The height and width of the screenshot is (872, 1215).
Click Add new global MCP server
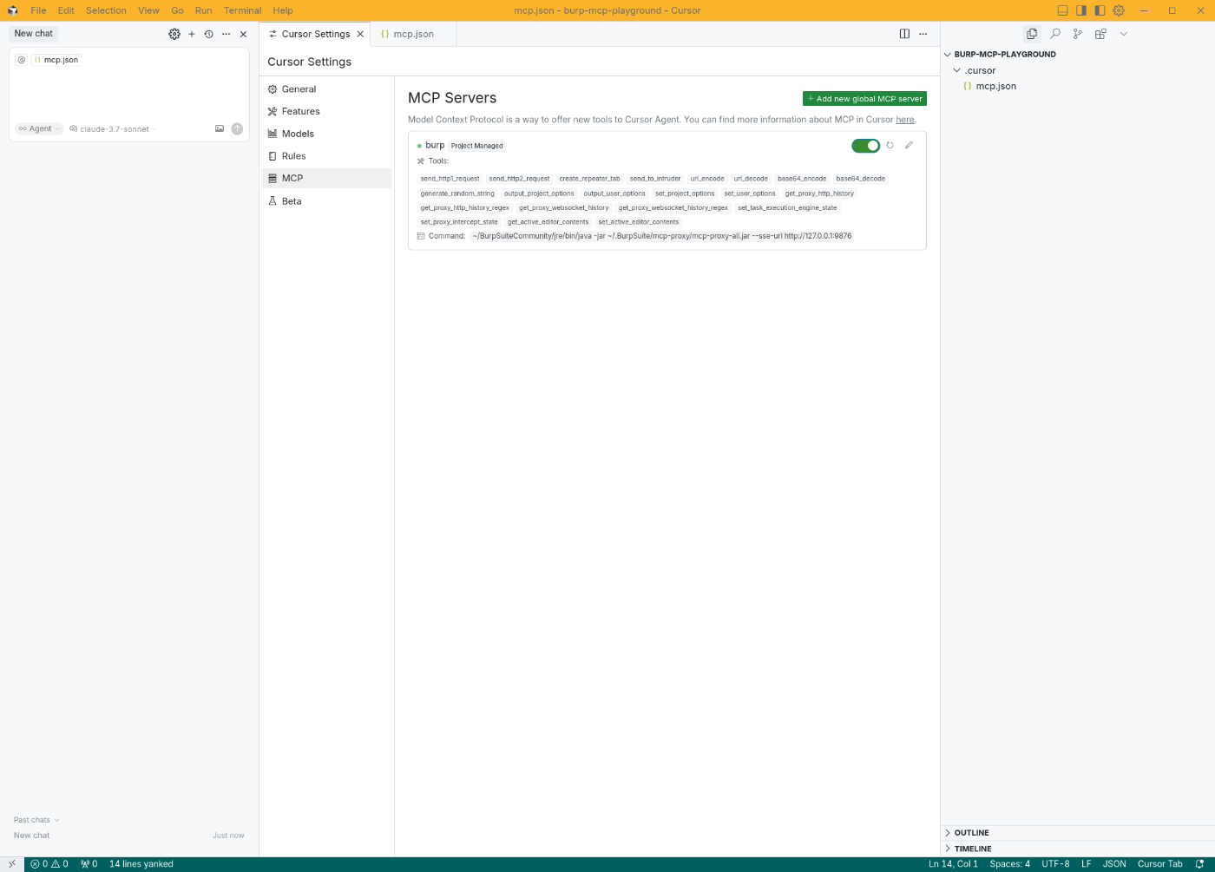[864, 99]
